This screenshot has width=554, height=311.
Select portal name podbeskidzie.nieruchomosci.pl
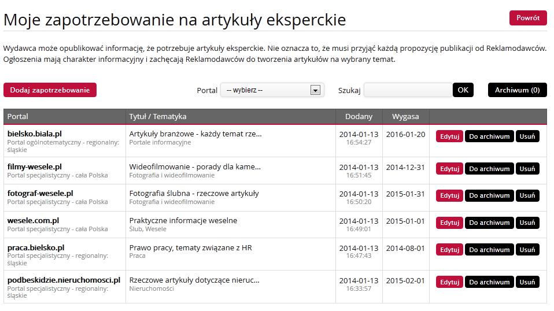coord(64,280)
